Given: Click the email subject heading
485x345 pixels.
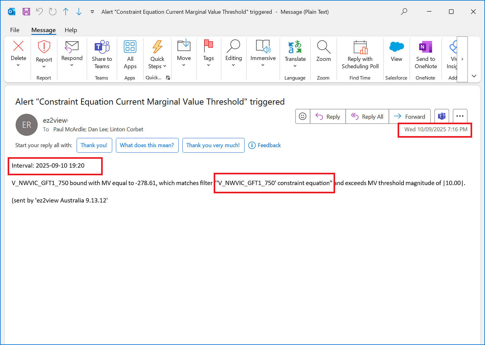Looking at the screenshot, I should (150, 102).
